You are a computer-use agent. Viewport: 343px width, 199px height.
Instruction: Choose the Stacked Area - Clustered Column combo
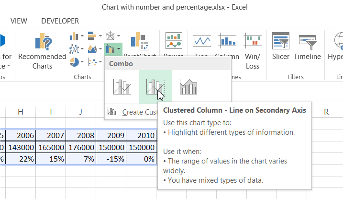[x=188, y=87]
